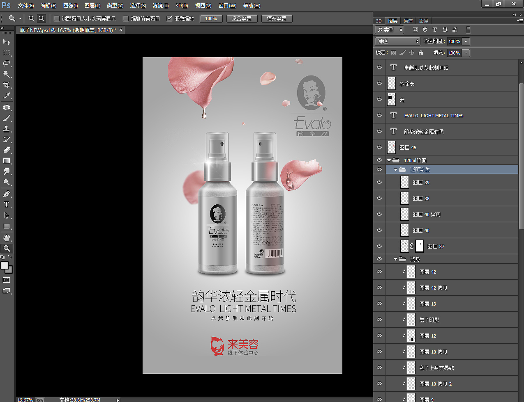Hide the 透明瓶盖 group
This screenshot has height=402, width=524.
(379, 169)
